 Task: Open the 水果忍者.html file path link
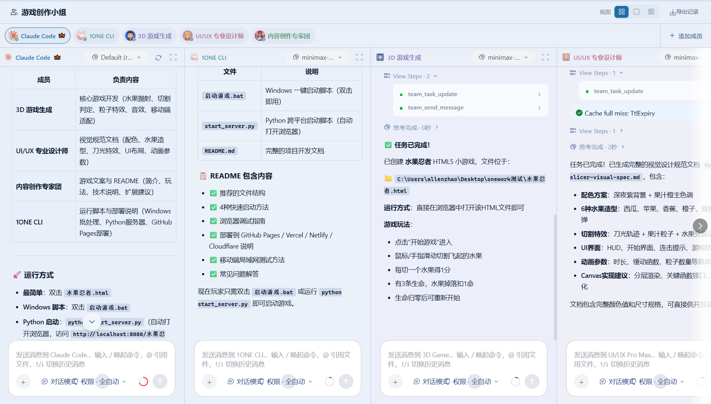coord(464,185)
